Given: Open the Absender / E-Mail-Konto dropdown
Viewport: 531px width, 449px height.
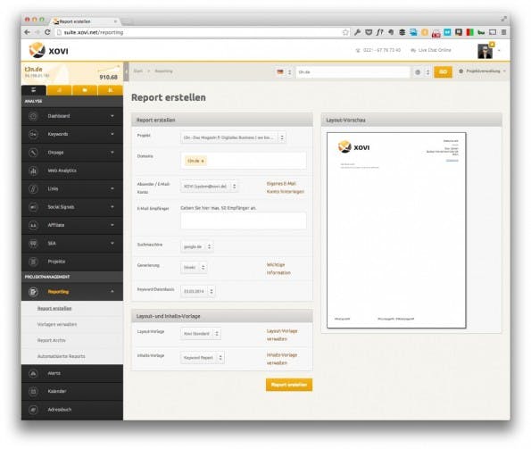Looking at the screenshot, I should 209,187.
